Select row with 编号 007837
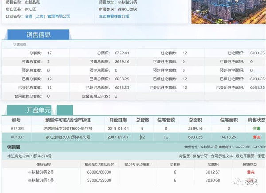The image size is (266, 193). (133, 137)
